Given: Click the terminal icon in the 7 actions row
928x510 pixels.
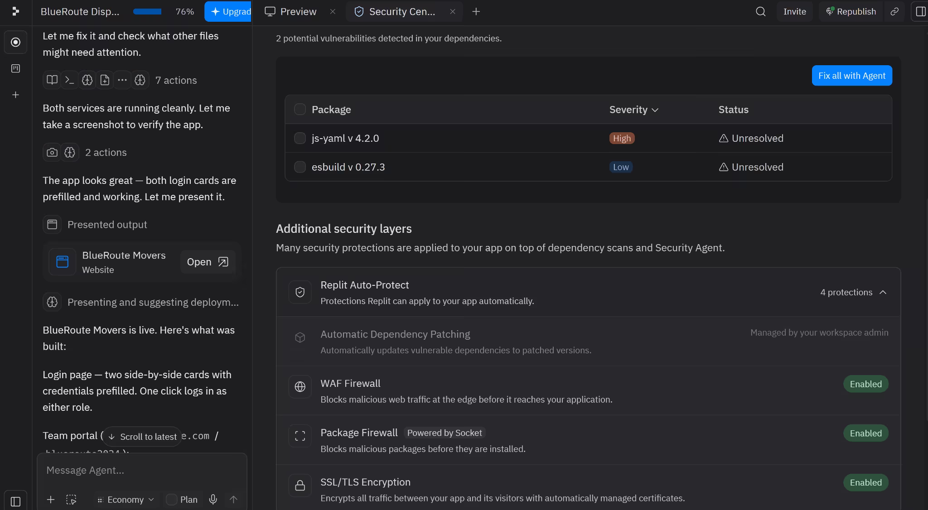Looking at the screenshot, I should pyautogui.click(x=69, y=80).
